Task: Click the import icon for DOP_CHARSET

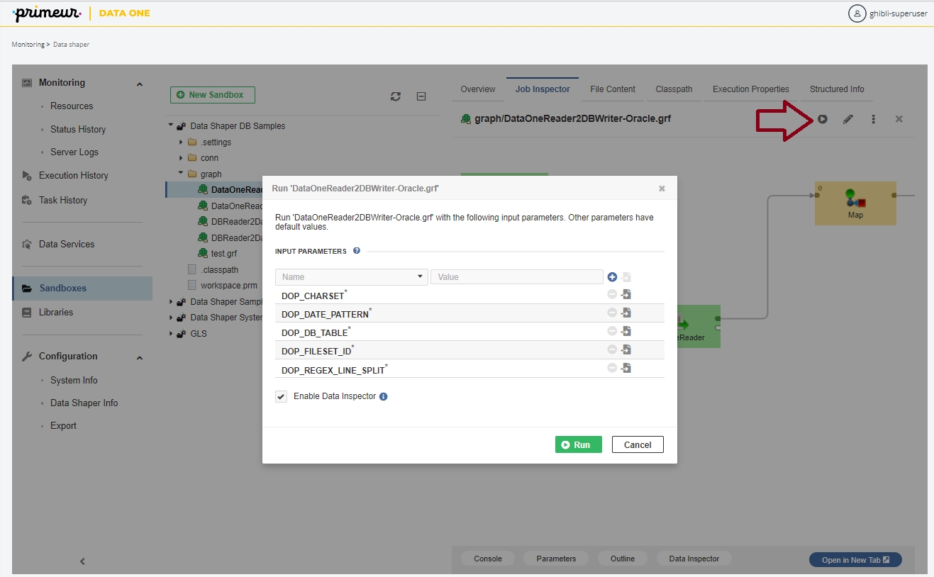Action: tap(626, 294)
